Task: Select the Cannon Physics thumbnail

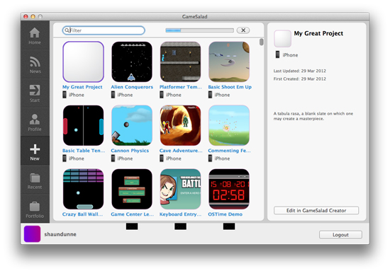Action: (132, 125)
